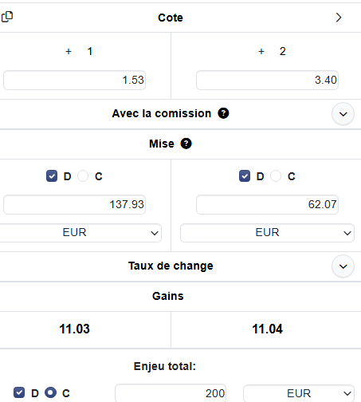Screen dimensions: 361x402
Task: Toggle the D checkbox in Enjeu total
Action: (19, 392)
